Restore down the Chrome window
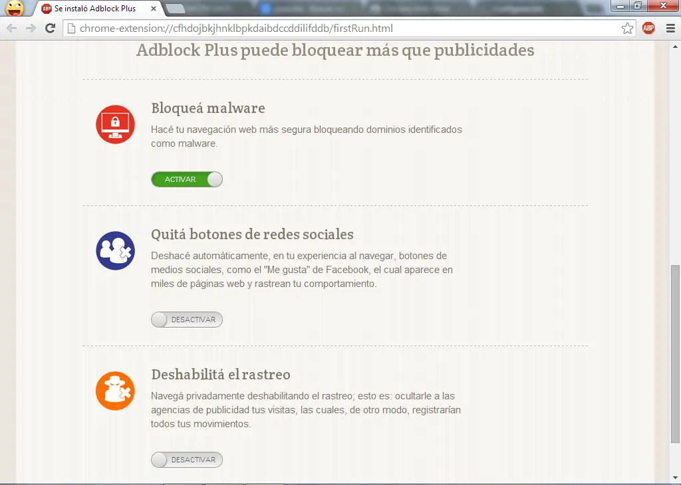Screen dimensions: 681x485 tap(638, 5)
